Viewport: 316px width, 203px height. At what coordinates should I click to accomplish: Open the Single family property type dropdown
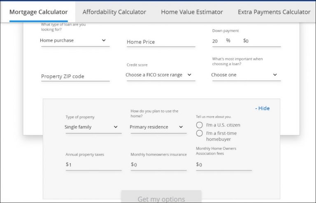point(93,127)
